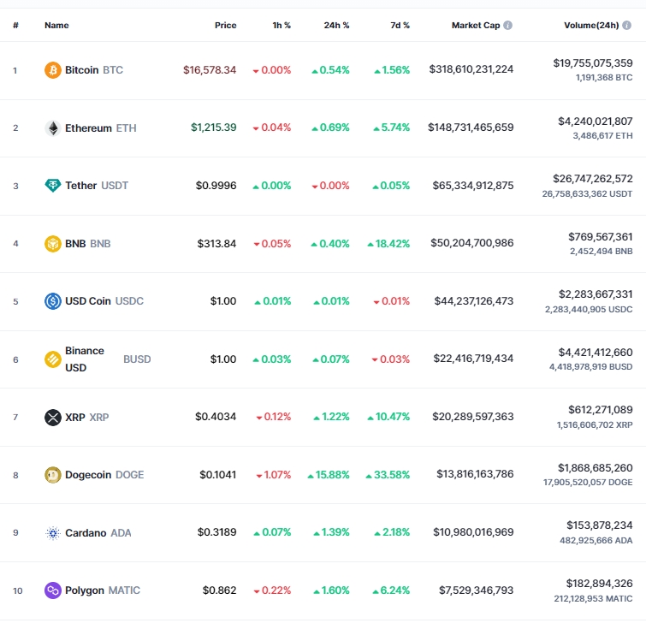The width and height of the screenshot is (646, 623).
Task: Sort table by 24h % column header
Action: (x=336, y=25)
